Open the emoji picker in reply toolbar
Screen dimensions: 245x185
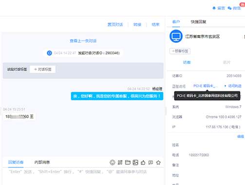tap(113, 162)
